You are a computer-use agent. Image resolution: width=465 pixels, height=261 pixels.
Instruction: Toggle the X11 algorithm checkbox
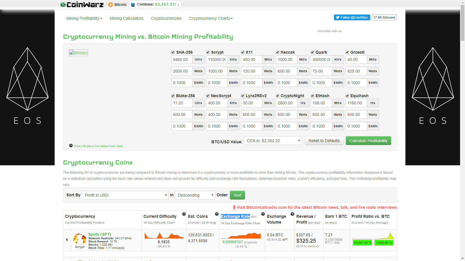click(243, 52)
